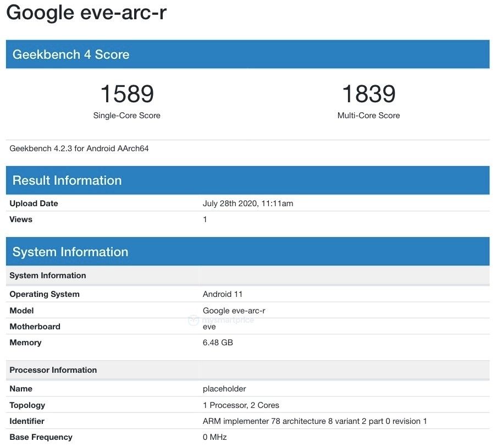497x447 pixels.
Task: Select the Geekbench 4 Score header
Action: (70, 54)
